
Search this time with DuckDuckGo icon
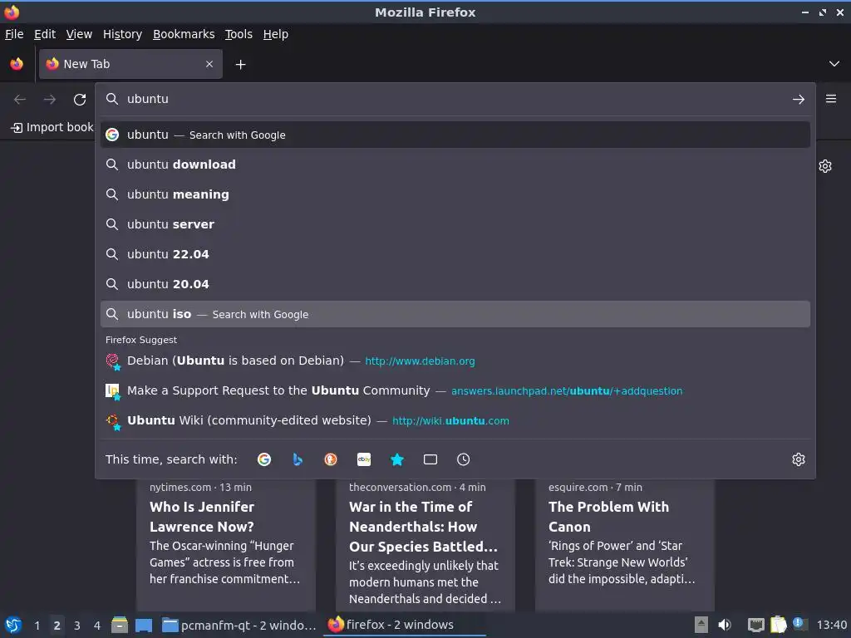pyautogui.click(x=331, y=459)
